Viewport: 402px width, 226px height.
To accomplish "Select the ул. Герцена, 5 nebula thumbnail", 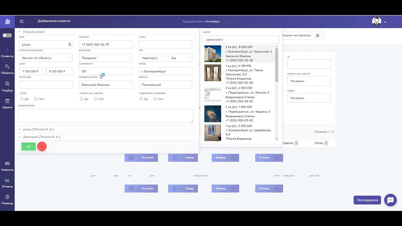I will point(213,114).
